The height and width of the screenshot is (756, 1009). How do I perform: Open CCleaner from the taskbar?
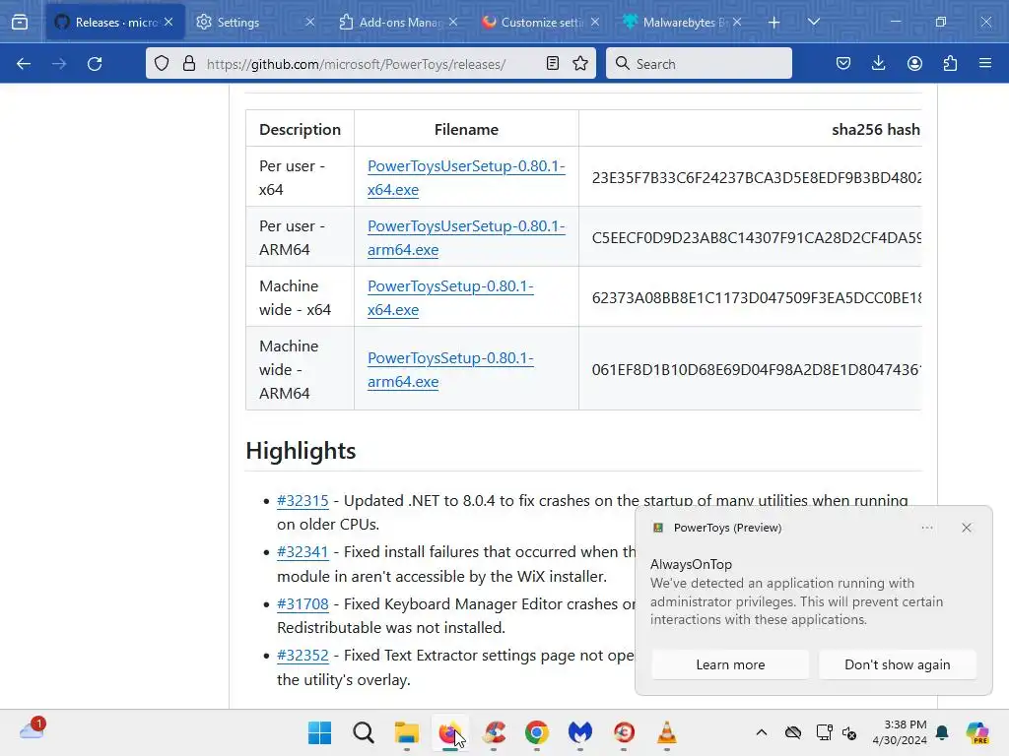[x=494, y=732]
